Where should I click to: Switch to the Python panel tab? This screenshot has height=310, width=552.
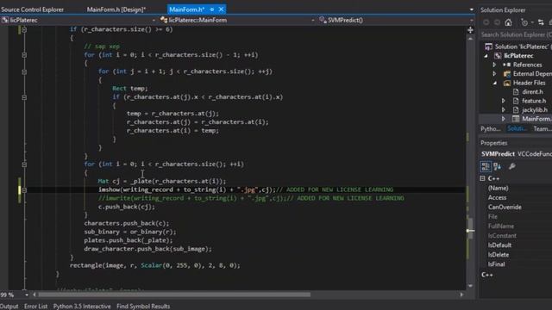point(491,128)
